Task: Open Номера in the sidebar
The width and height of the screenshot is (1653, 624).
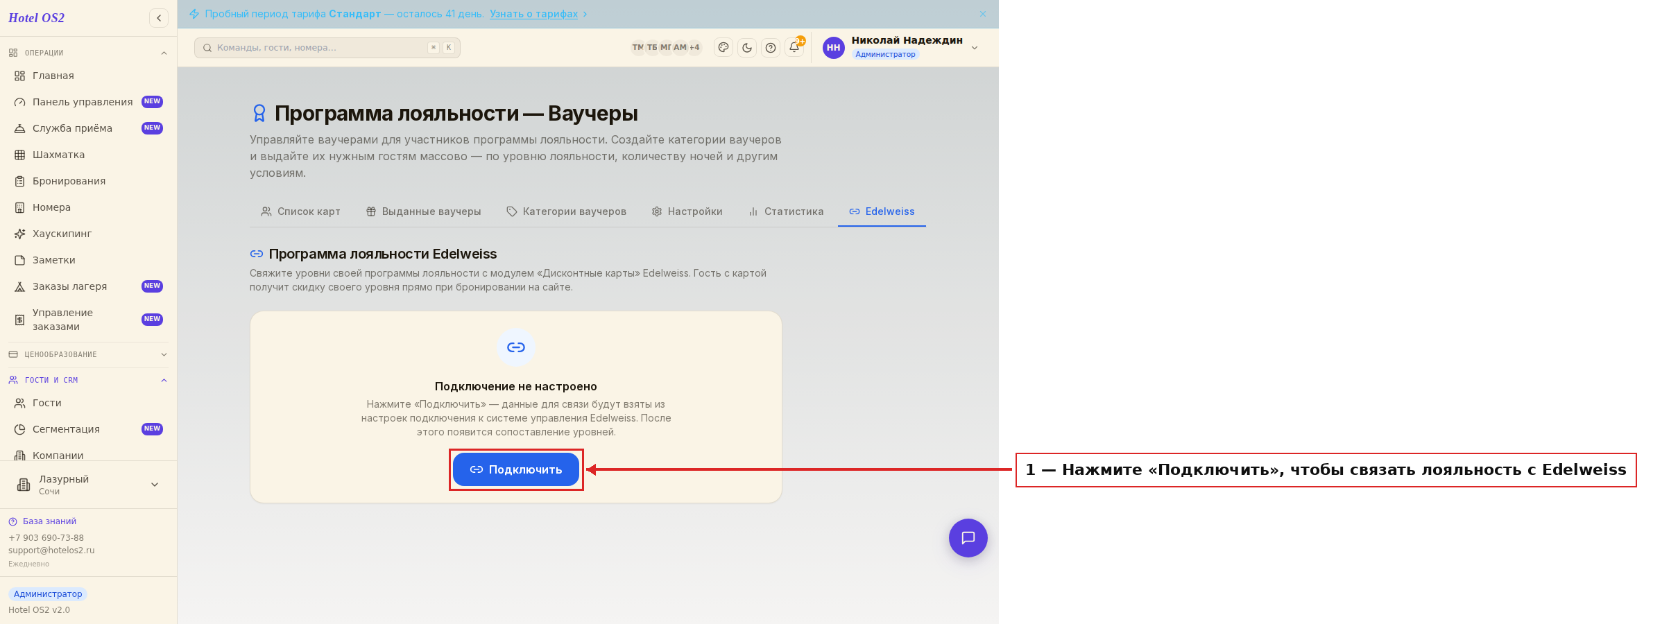Action: pos(88,207)
